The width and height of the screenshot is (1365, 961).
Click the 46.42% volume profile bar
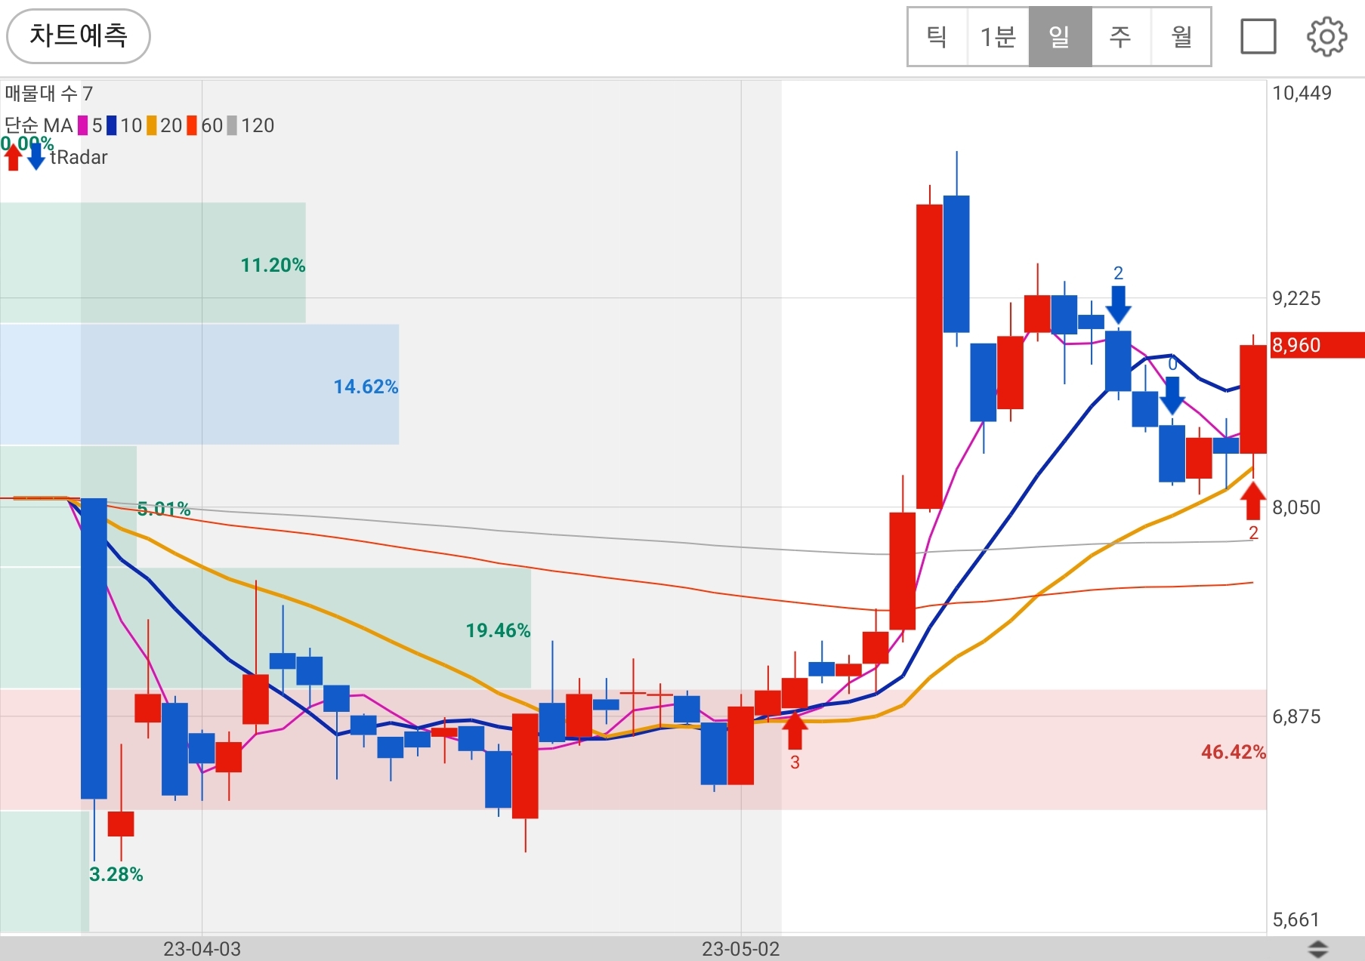click(x=633, y=750)
